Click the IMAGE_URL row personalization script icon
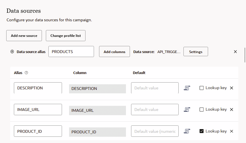This screenshot has height=143, width=246. coord(187,110)
